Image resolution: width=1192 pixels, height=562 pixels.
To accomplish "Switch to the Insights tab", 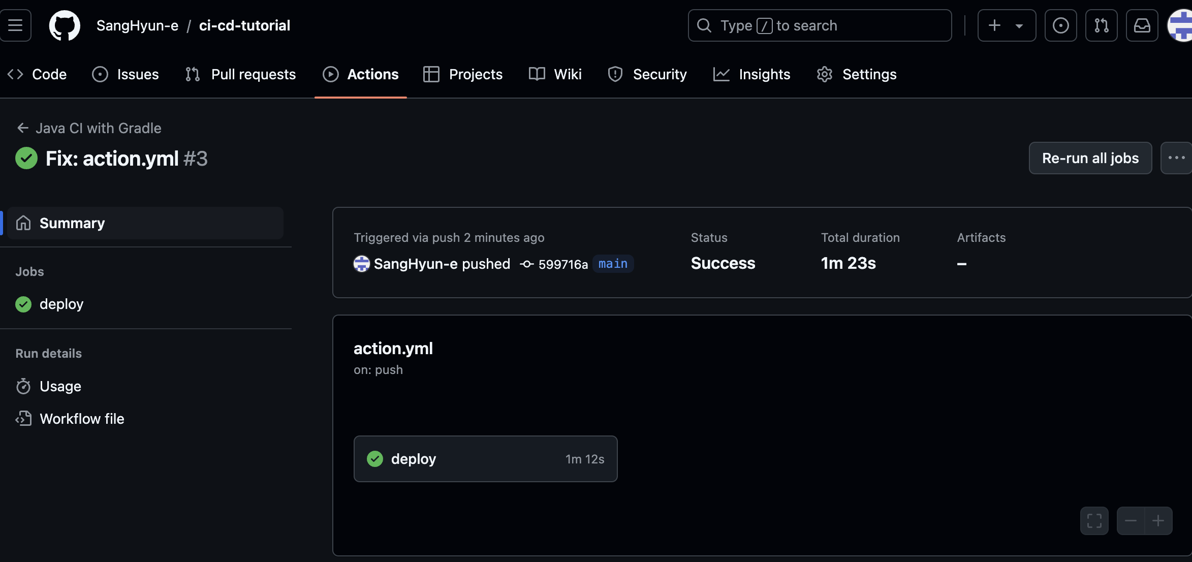I will tap(751, 74).
